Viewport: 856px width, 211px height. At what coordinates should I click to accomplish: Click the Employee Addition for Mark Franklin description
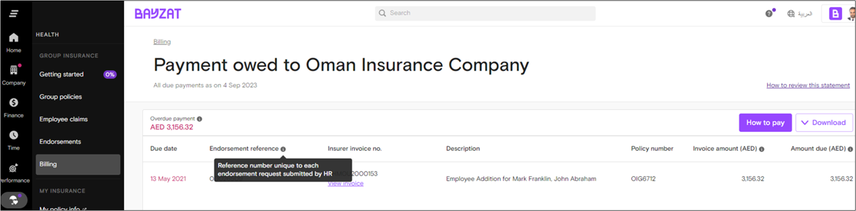point(521,179)
